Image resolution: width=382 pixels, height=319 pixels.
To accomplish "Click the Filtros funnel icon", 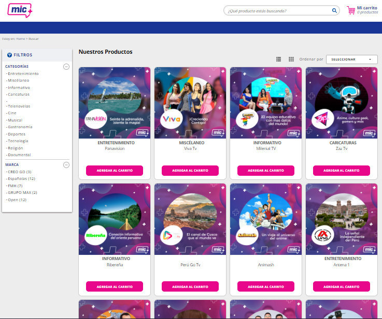I will [9, 55].
